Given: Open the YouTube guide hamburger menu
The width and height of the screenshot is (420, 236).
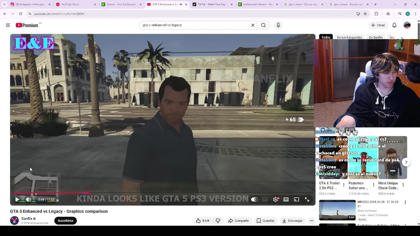Looking at the screenshot, I should pos(8,25).
